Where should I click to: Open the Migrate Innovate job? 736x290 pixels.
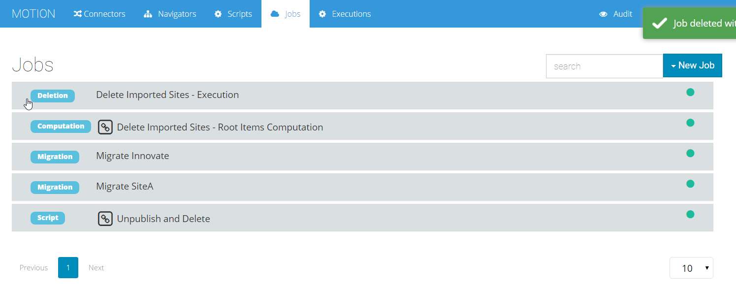(x=132, y=156)
